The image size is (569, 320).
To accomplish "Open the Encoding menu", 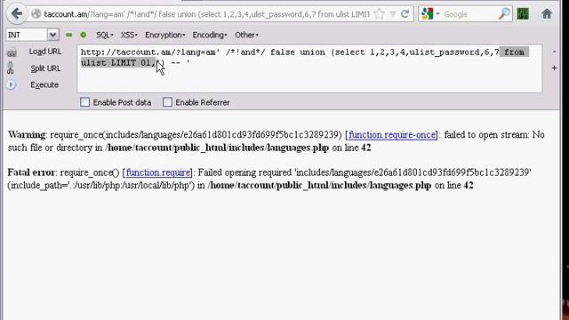I will 210,35.
